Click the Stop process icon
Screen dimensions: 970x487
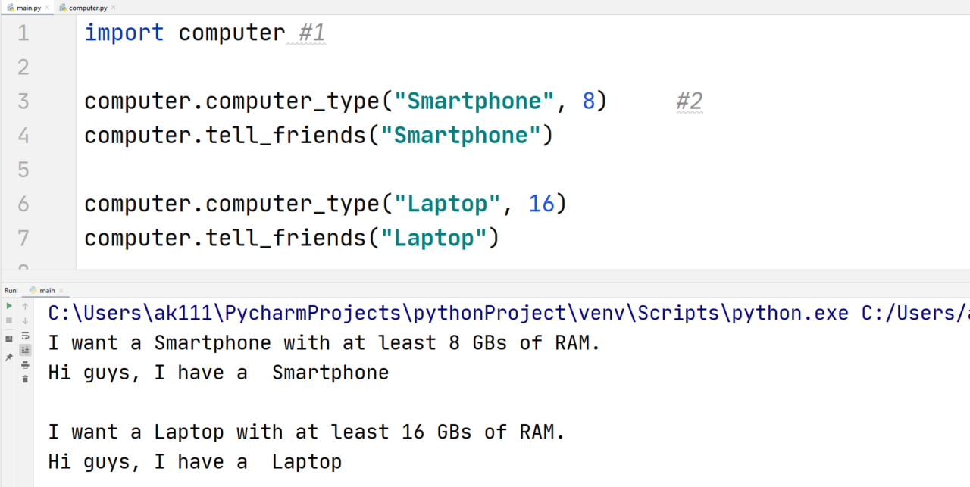pyautogui.click(x=9, y=320)
